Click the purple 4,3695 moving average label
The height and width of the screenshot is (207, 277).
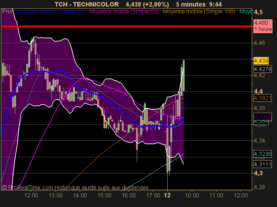262,117
